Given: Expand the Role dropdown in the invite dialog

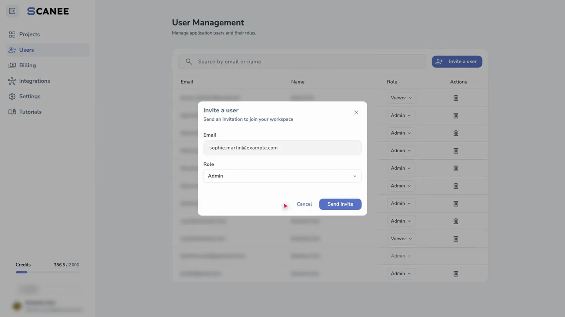Looking at the screenshot, I should click(x=282, y=176).
